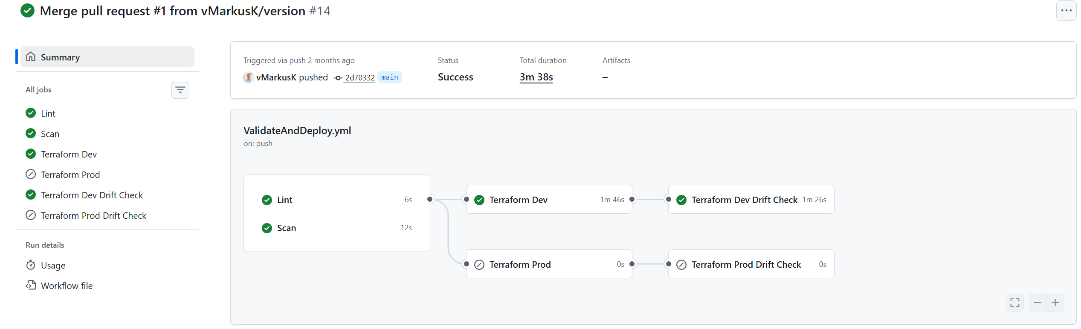
Task: Open the Terraform Prod job in the sidebar
Action: (107, 175)
